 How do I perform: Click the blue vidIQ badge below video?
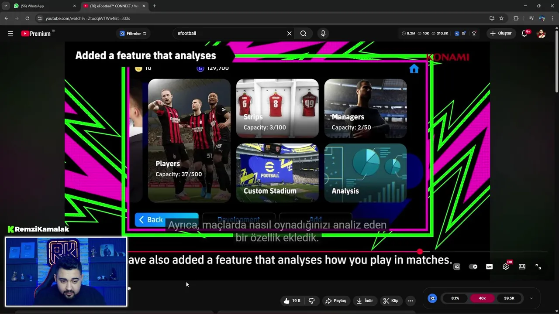pyautogui.click(x=432, y=298)
